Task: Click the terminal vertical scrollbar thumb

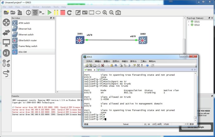Action: (195, 117)
